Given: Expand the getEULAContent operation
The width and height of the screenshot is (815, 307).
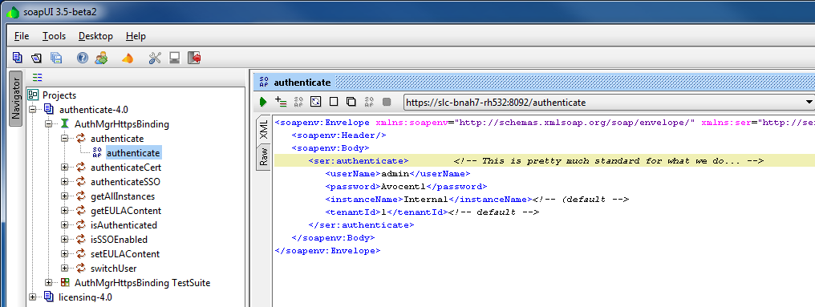Looking at the screenshot, I should [64, 211].
